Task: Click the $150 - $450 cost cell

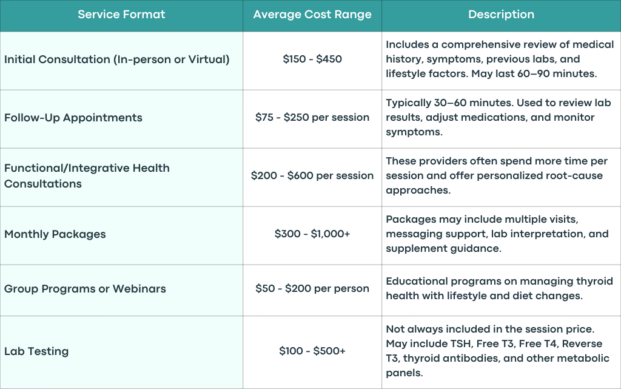Action: (312, 59)
